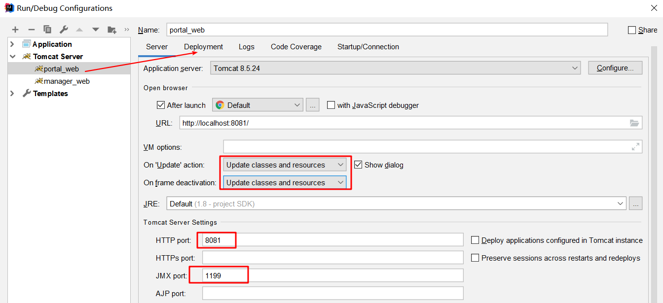Create new folder icon in toolbar
The height and width of the screenshot is (303, 663).
[112, 30]
